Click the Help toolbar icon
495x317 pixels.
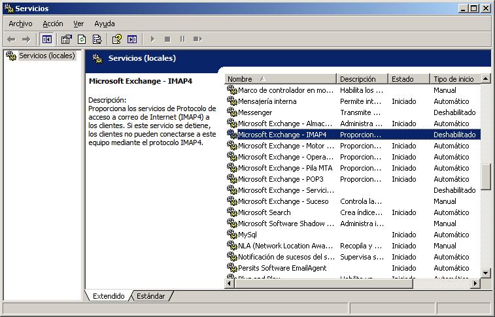tap(116, 39)
